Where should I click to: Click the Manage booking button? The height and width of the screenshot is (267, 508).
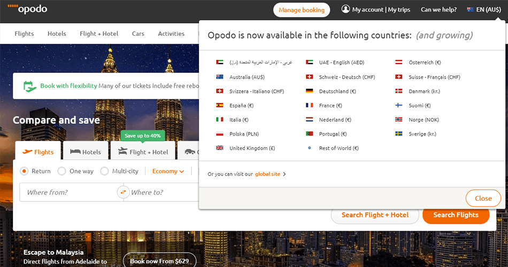coord(302,10)
